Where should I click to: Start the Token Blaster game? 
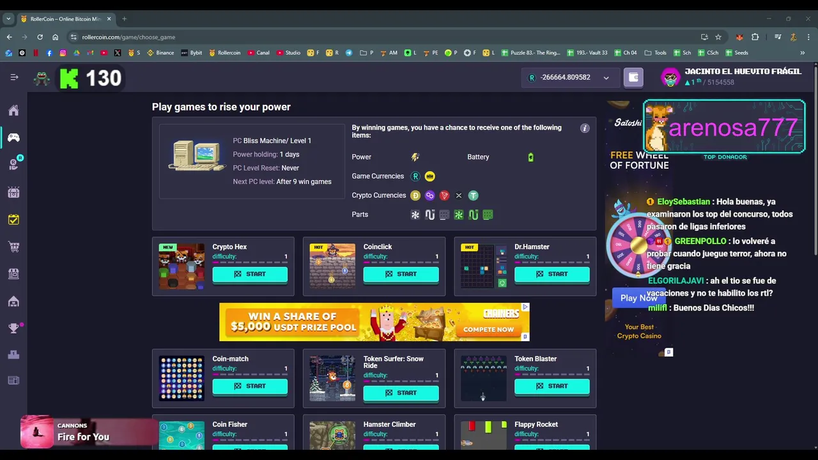pos(552,386)
